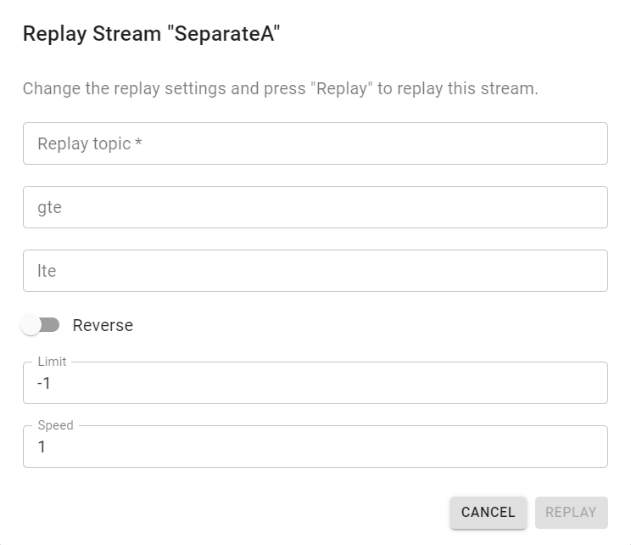This screenshot has width=631, height=545.
Task: Select the Limit field containing -1
Action: coord(315,383)
